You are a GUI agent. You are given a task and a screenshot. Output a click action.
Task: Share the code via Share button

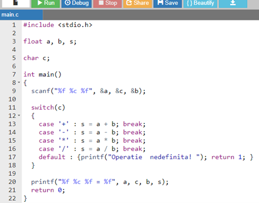click(137, 3)
